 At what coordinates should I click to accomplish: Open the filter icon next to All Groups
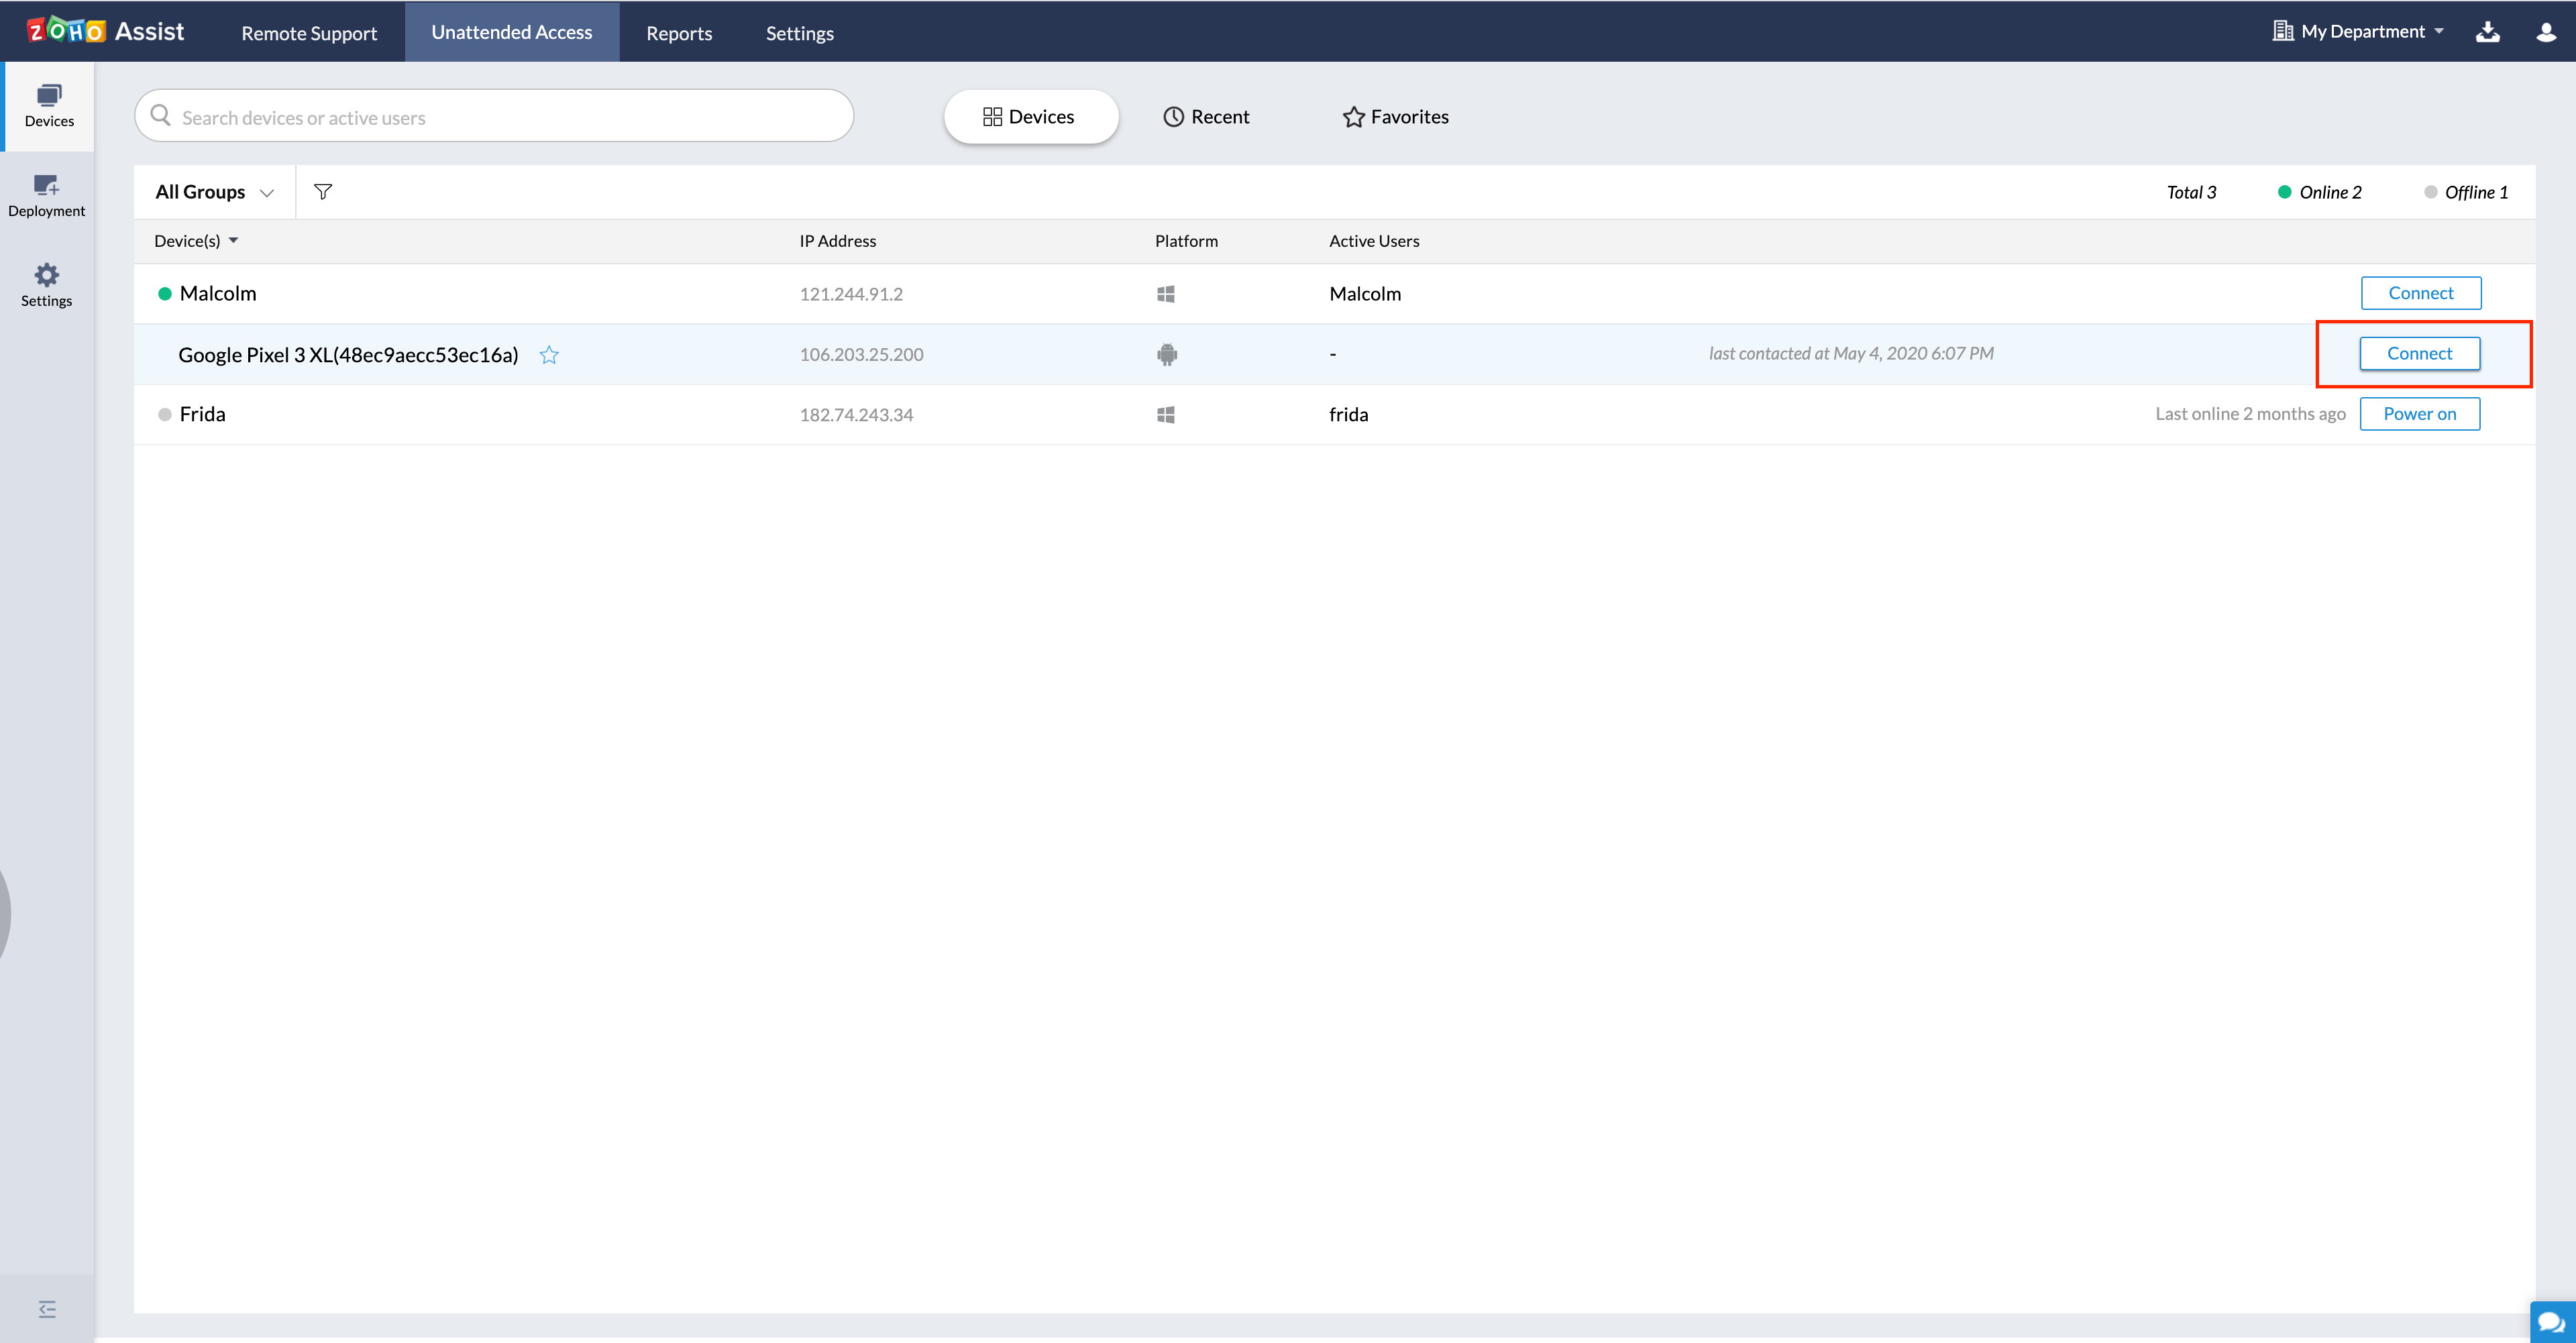pyautogui.click(x=323, y=191)
